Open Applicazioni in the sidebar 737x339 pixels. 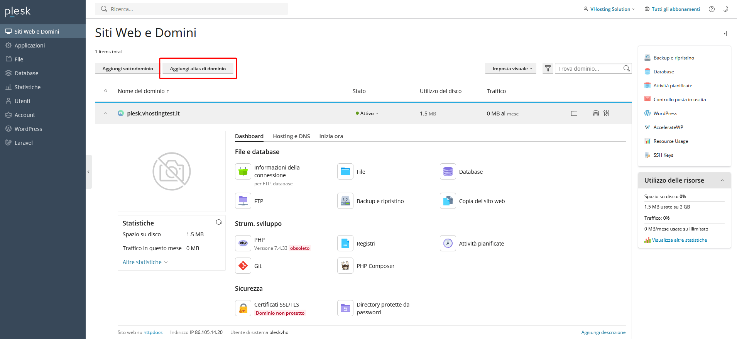43,45
